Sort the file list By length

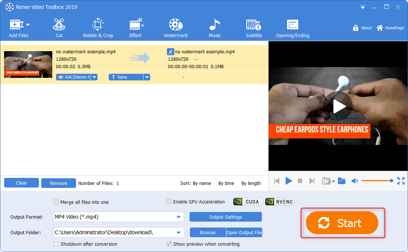[251, 183]
